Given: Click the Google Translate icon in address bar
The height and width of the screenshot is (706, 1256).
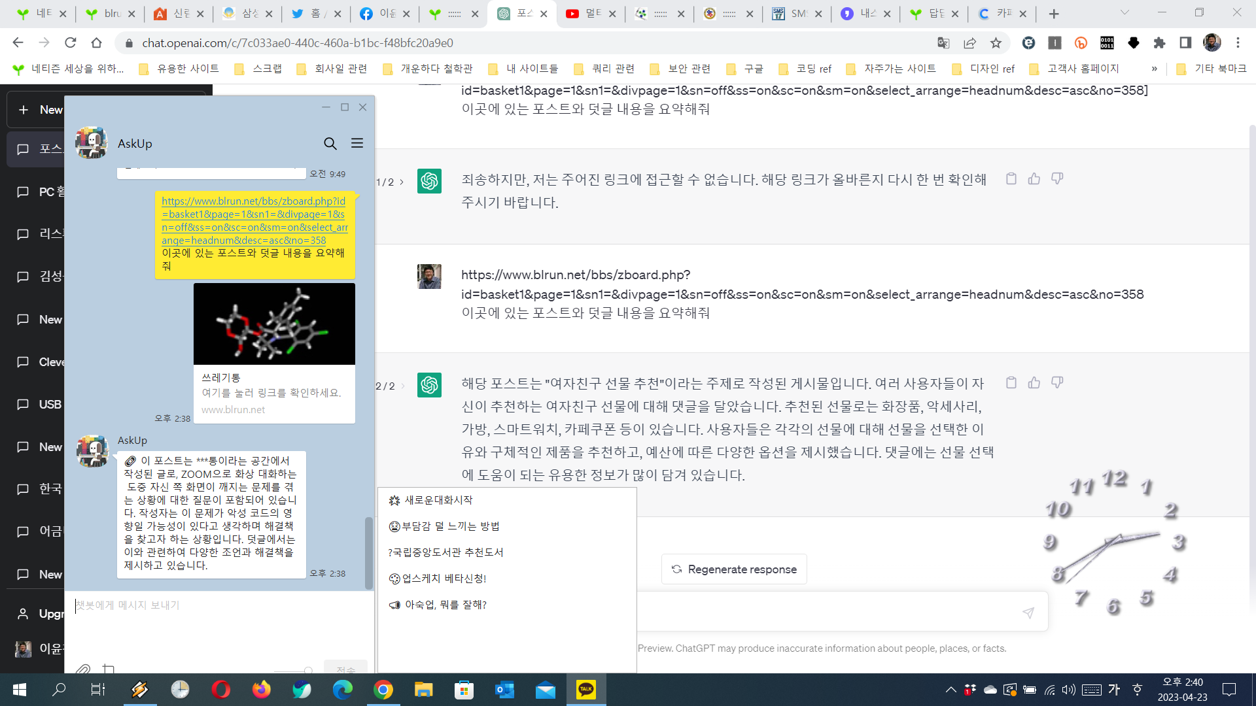Looking at the screenshot, I should coord(943,42).
